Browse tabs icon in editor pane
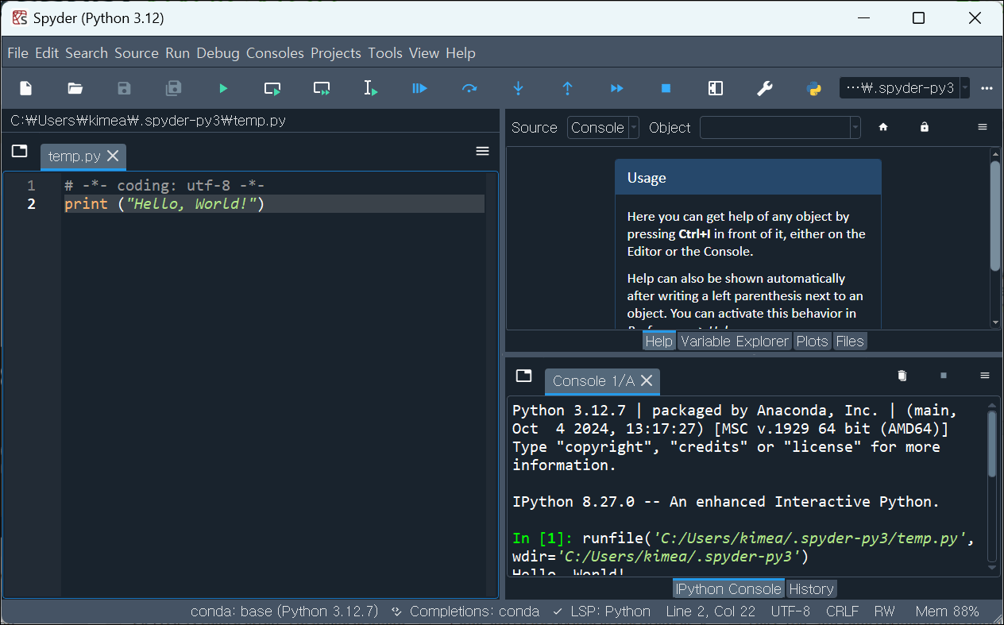 [x=20, y=151]
